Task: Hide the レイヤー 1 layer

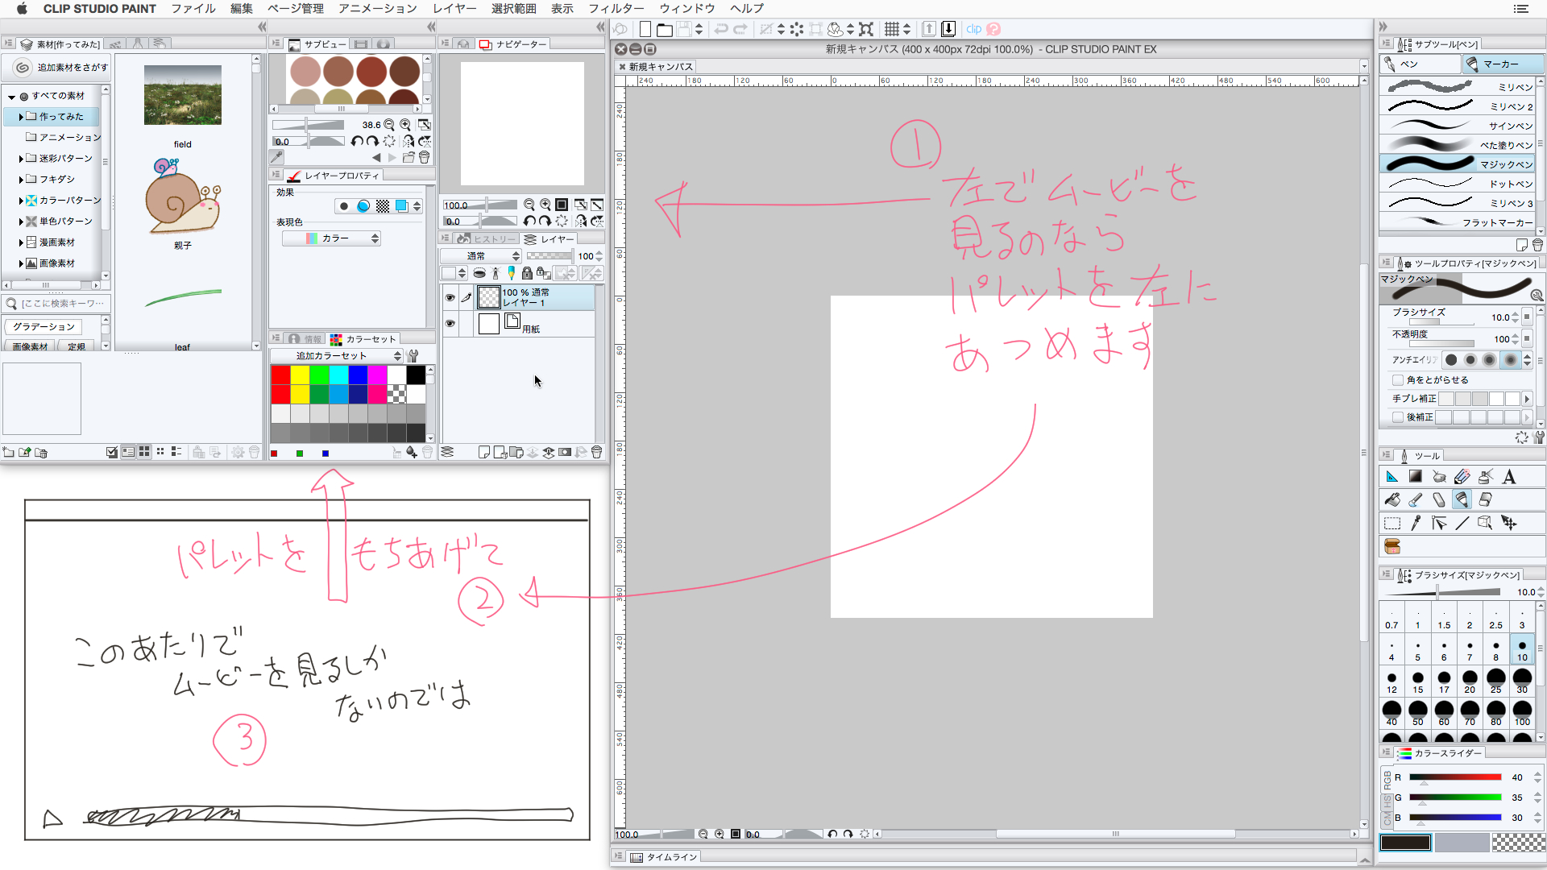Action: coord(450,297)
